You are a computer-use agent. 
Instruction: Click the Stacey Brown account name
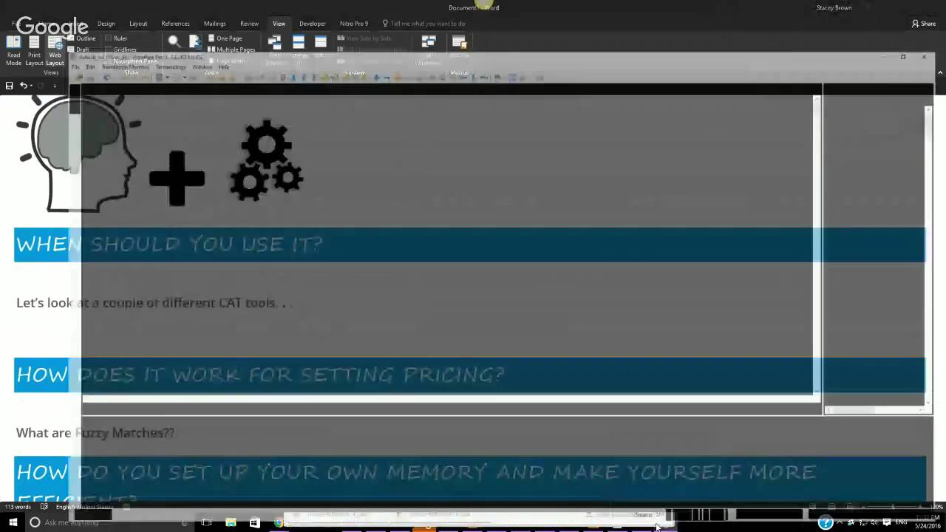point(834,7)
